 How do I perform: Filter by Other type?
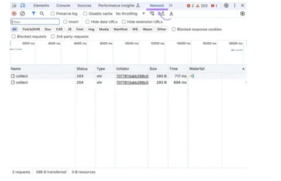click(x=162, y=29)
